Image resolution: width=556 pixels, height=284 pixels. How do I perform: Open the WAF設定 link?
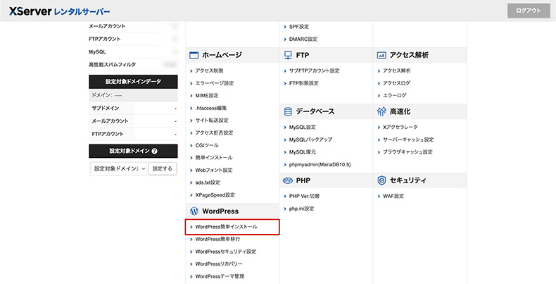point(393,196)
